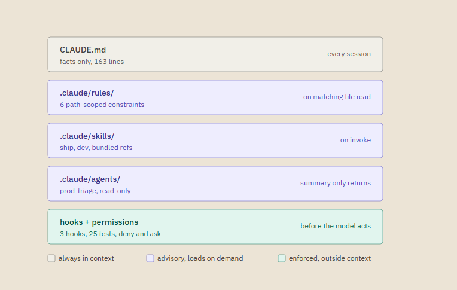Click the 'enforced, outside context' legend text

tap(330, 258)
